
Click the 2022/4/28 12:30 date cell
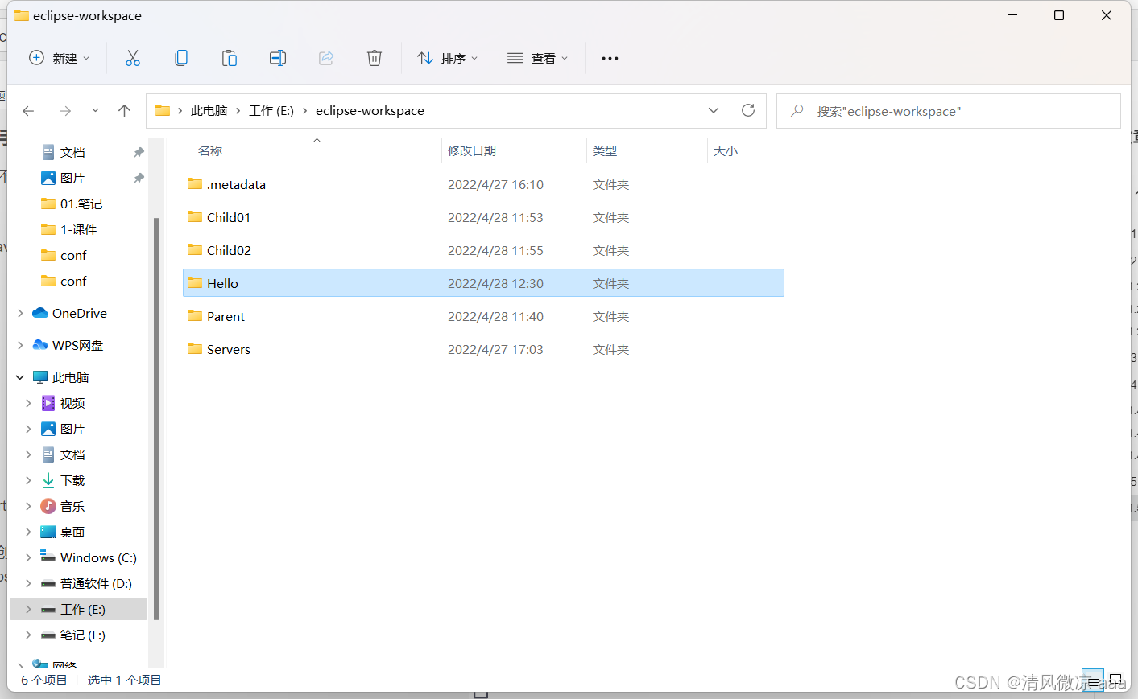[495, 283]
